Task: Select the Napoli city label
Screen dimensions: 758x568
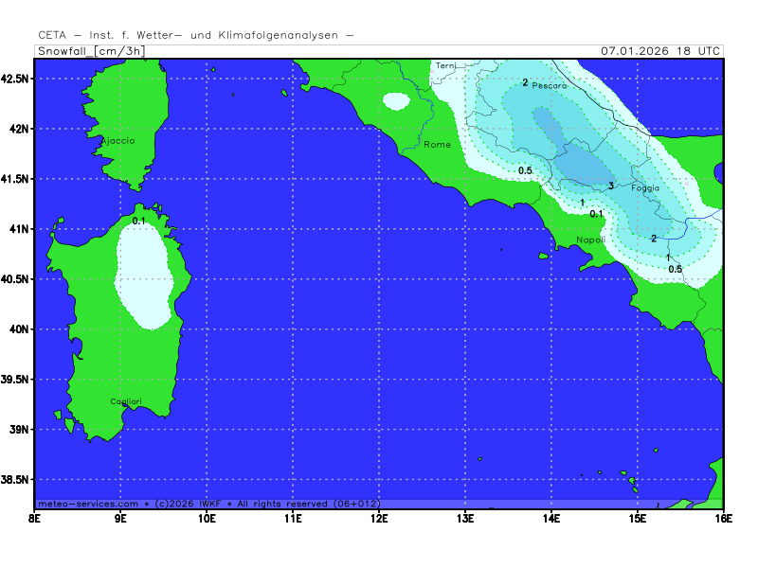Action: point(590,240)
